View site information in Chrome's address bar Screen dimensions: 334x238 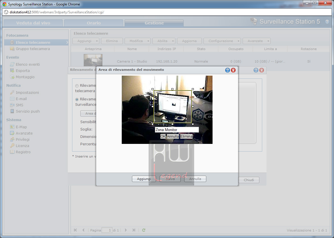click(6, 12)
